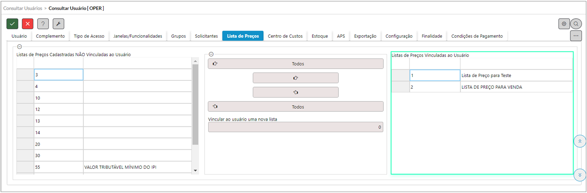Switch to the Centro de Custos tab
This screenshot has width=587, height=193.
pos(285,36)
